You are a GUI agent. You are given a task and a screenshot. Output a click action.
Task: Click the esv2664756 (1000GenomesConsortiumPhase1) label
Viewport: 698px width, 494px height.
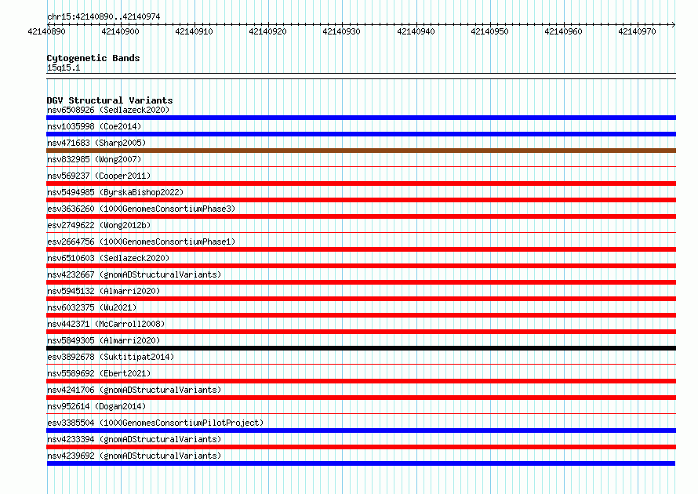(x=141, y=242)
